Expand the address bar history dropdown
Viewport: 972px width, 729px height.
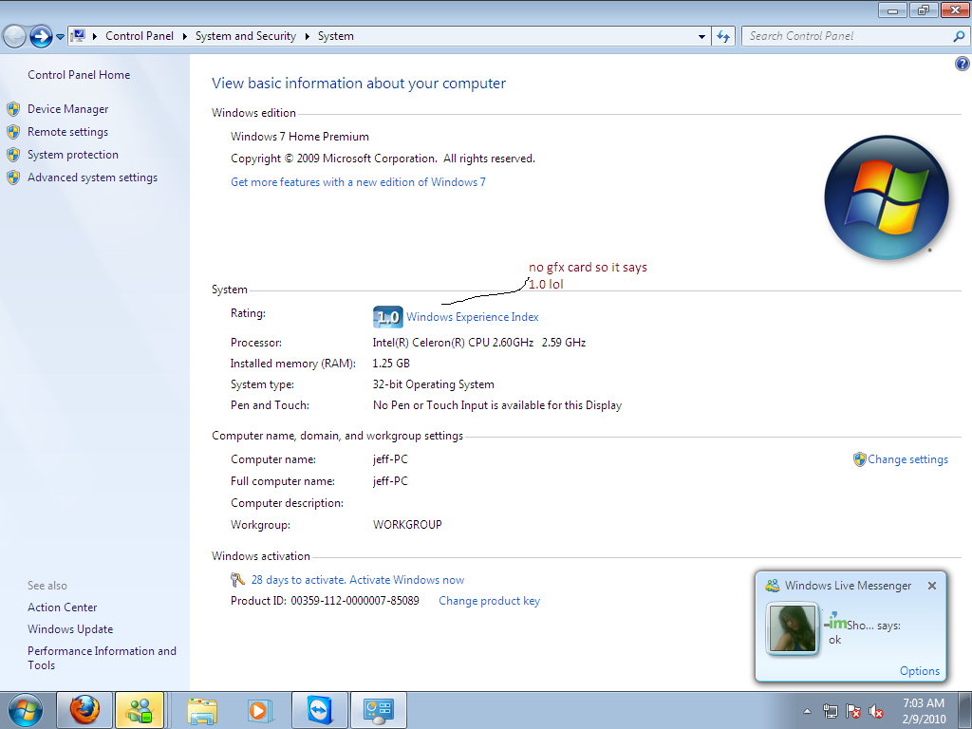coord(701,36)
